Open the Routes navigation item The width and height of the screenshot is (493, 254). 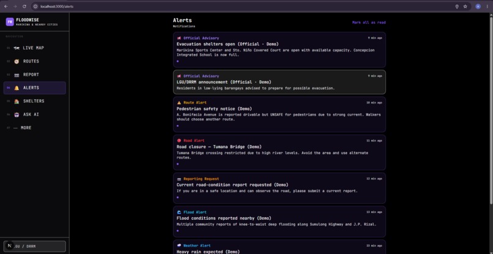35,61
